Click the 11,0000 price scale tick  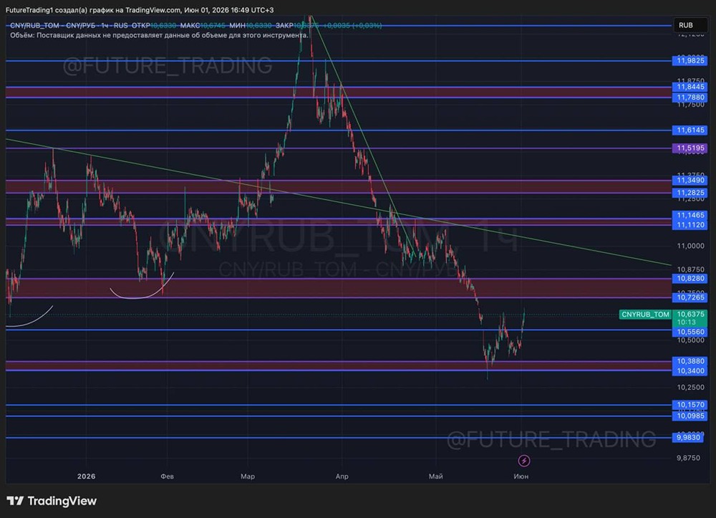(x=690, y=246)
